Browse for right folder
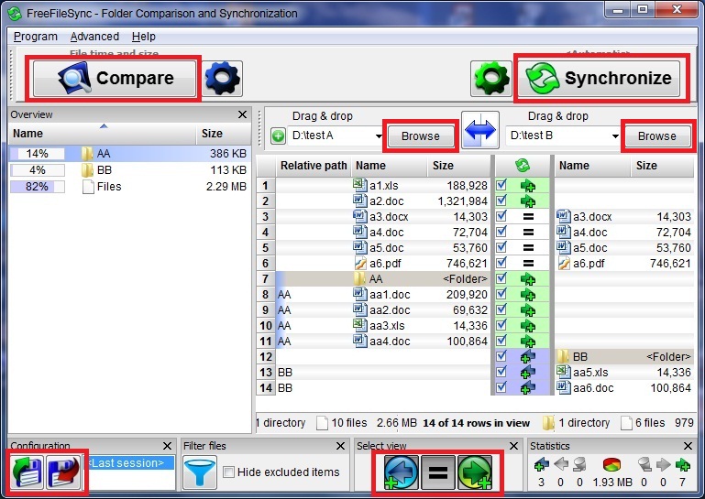 657,136
